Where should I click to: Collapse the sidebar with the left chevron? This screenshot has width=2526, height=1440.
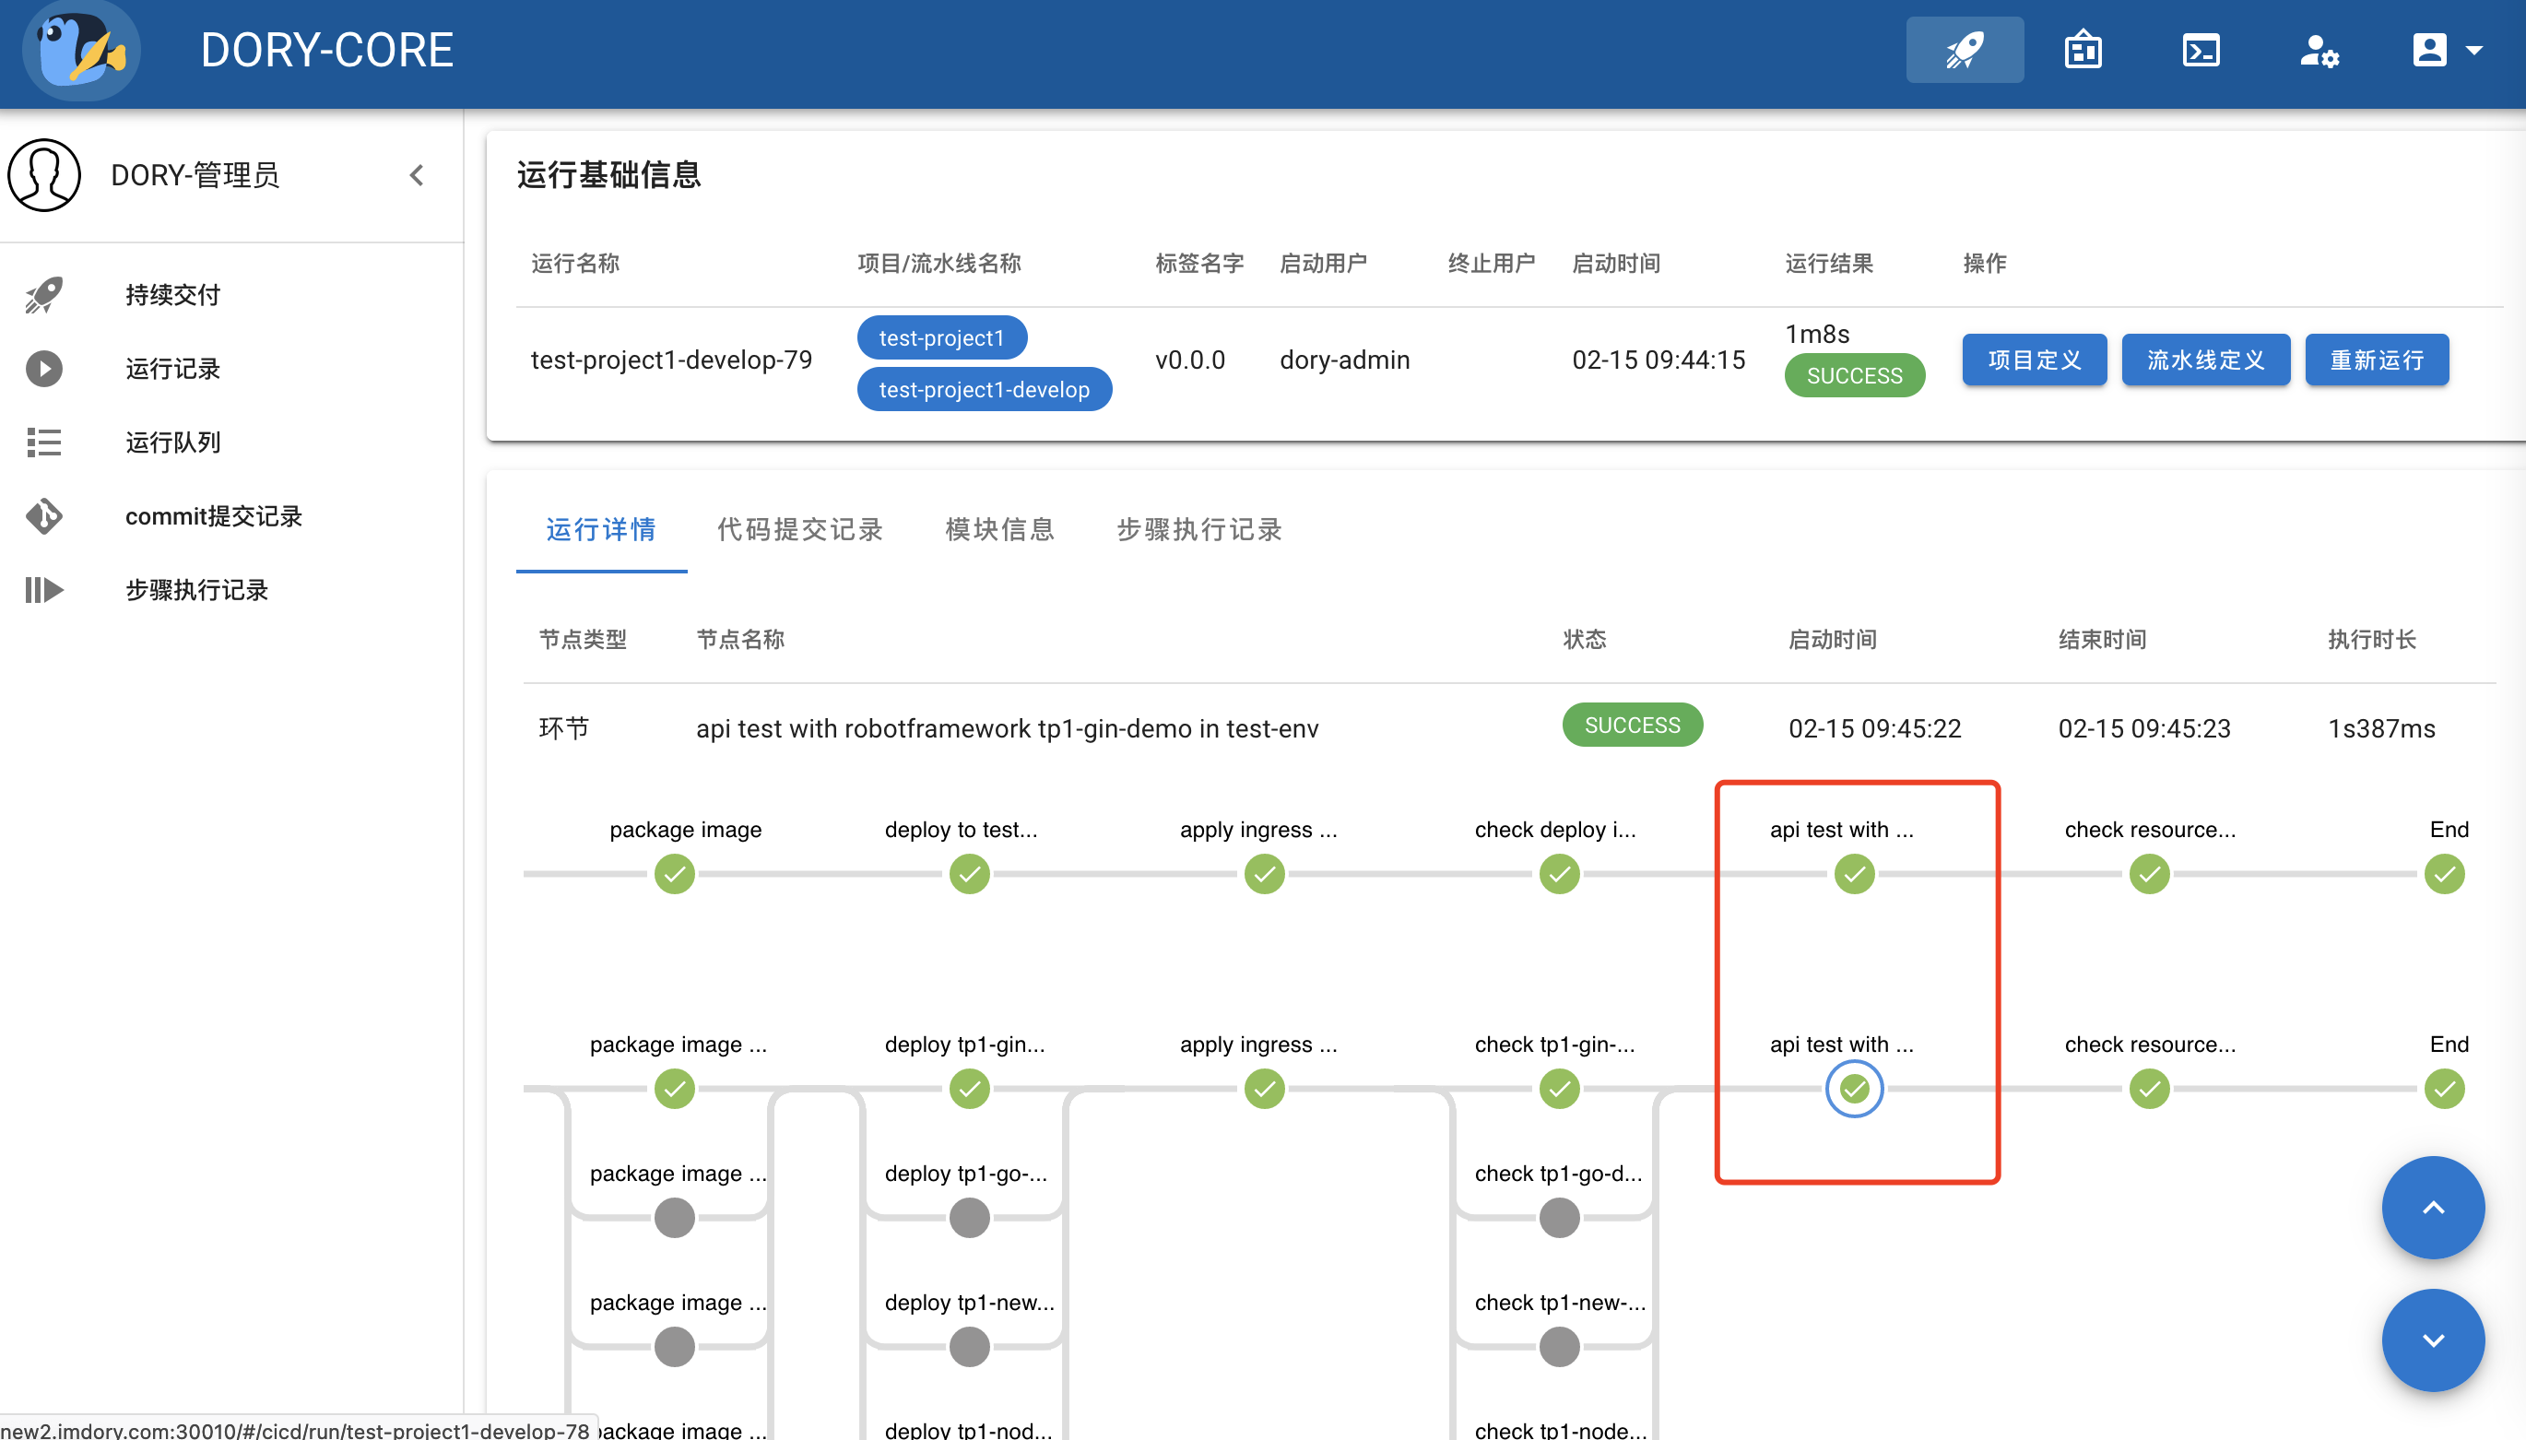tap(417, 175)
